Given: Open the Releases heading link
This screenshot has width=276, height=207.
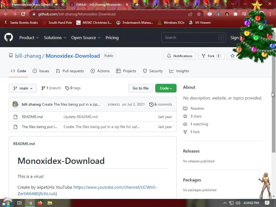Looking at the screenshot, I should [191, 151].
